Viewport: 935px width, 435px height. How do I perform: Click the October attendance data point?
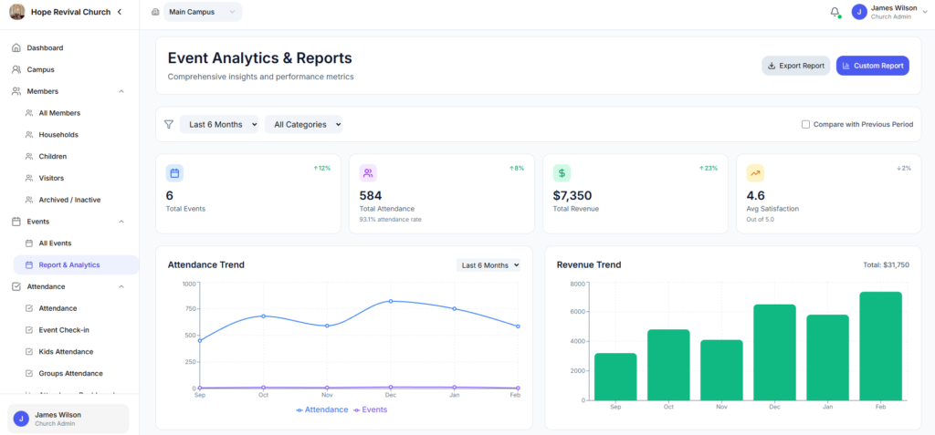pyautogui.click(x=264, y=316)
